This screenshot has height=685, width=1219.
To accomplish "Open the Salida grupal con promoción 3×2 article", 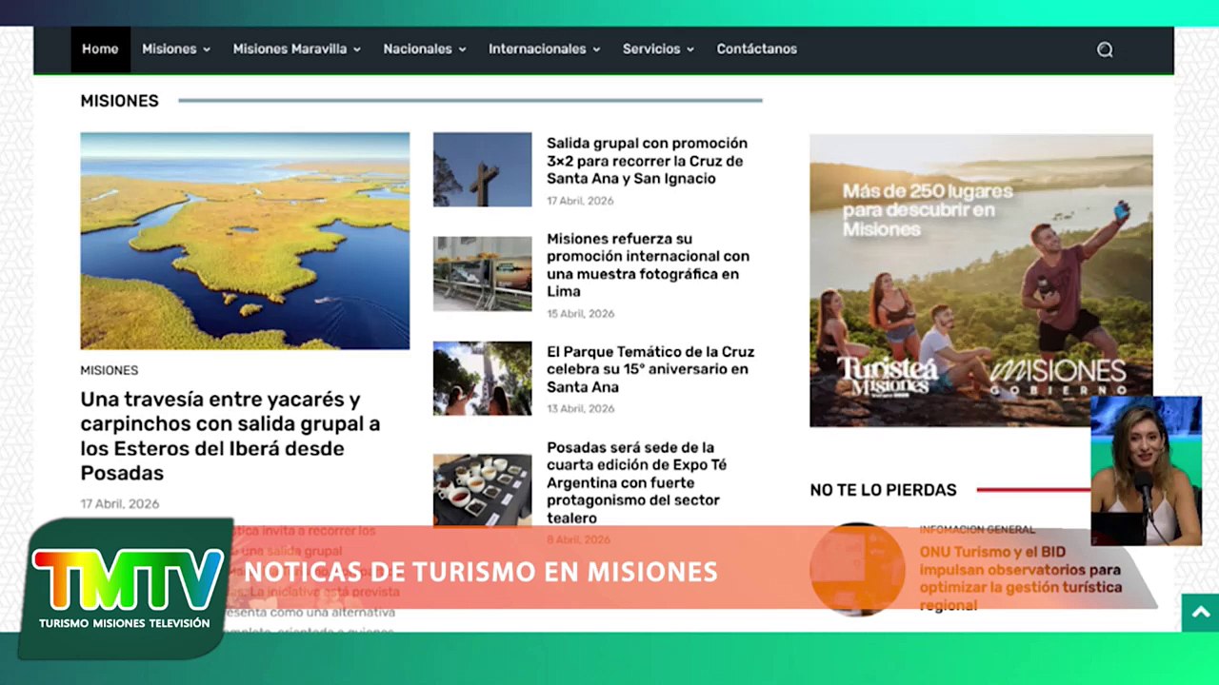I will click(x=648, y=161).
